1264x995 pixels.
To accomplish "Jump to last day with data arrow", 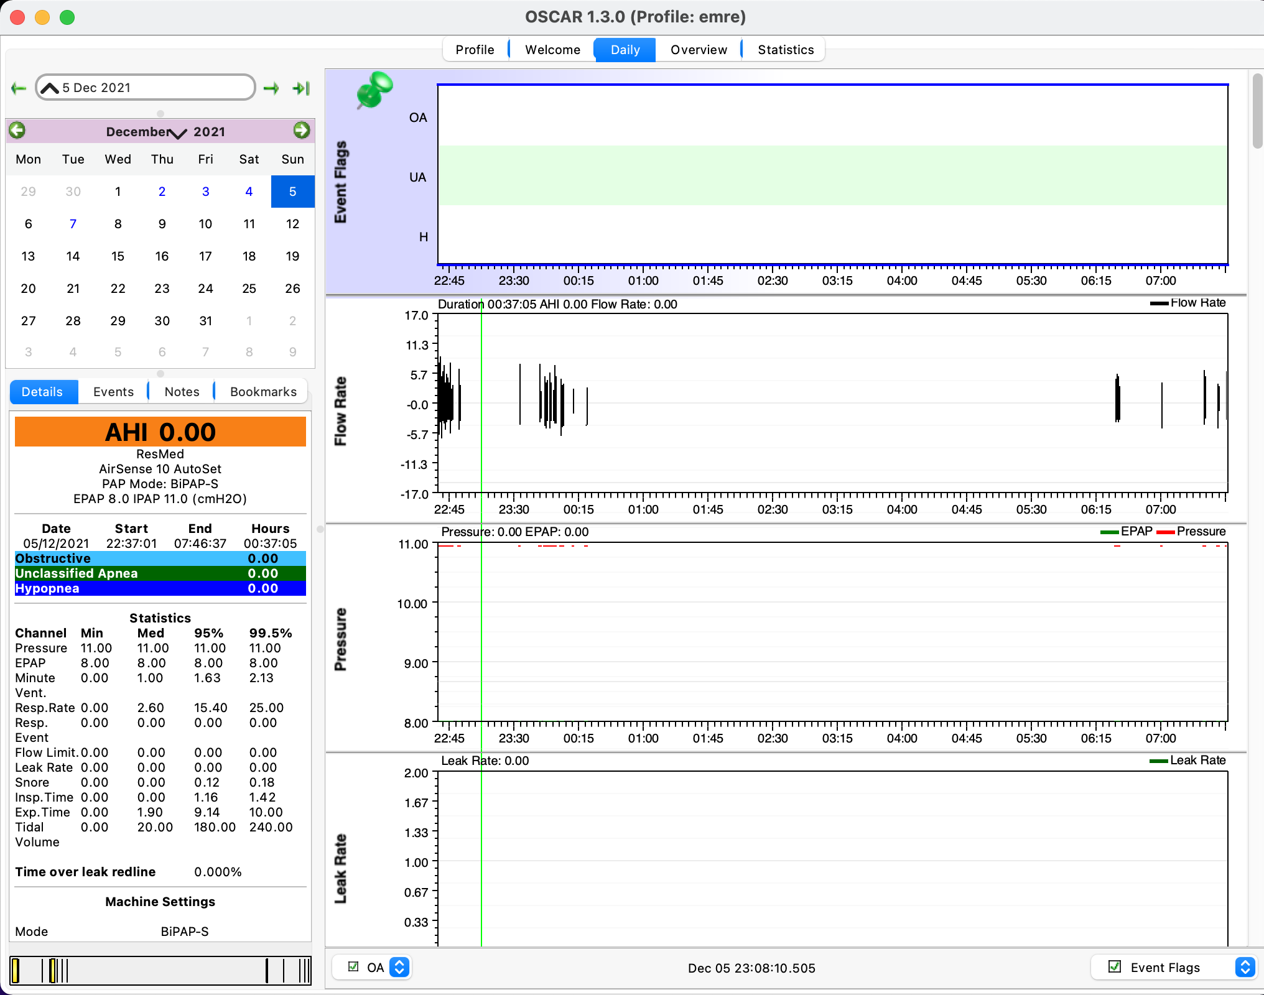I will (301, 88).
